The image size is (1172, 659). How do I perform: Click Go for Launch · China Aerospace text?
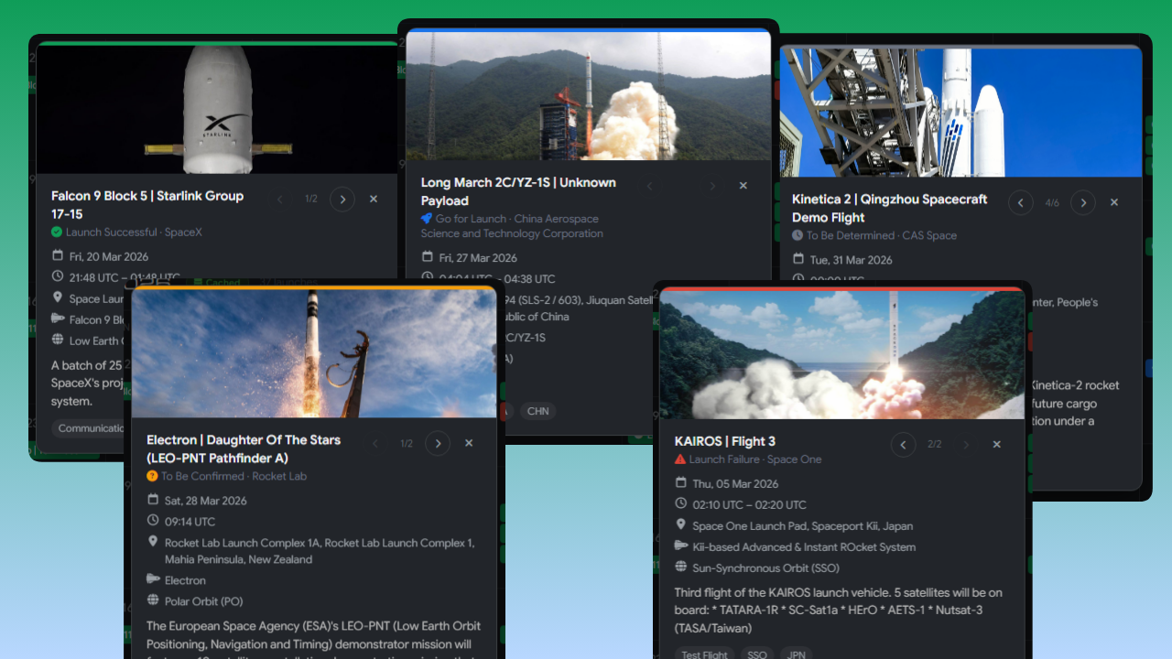(517, 219)
